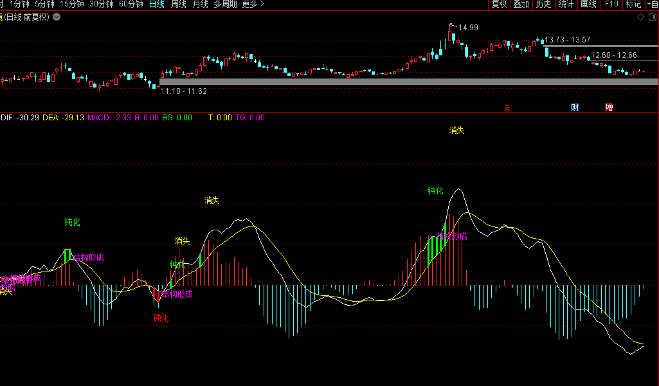Select the 日线 daily period tab
Image resolution: width=659 pixels, height=386 pixels.
(x=156, y=5)
